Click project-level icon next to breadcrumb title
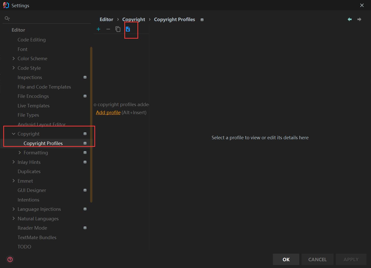The width and height of the screenshot is (371, 268). 202,20
